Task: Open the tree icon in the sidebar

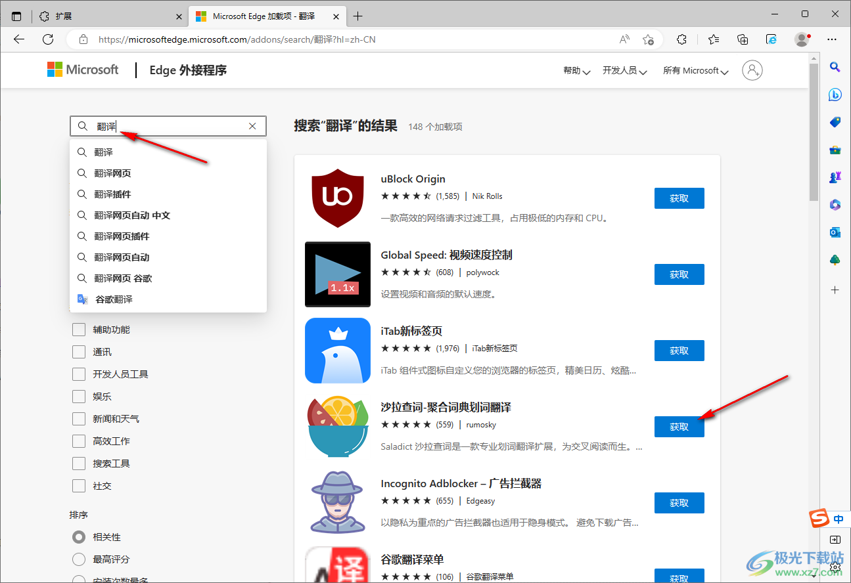Action: (835, 260)
